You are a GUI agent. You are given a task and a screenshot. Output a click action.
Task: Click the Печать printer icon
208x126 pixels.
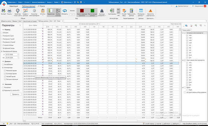point(10,11)
